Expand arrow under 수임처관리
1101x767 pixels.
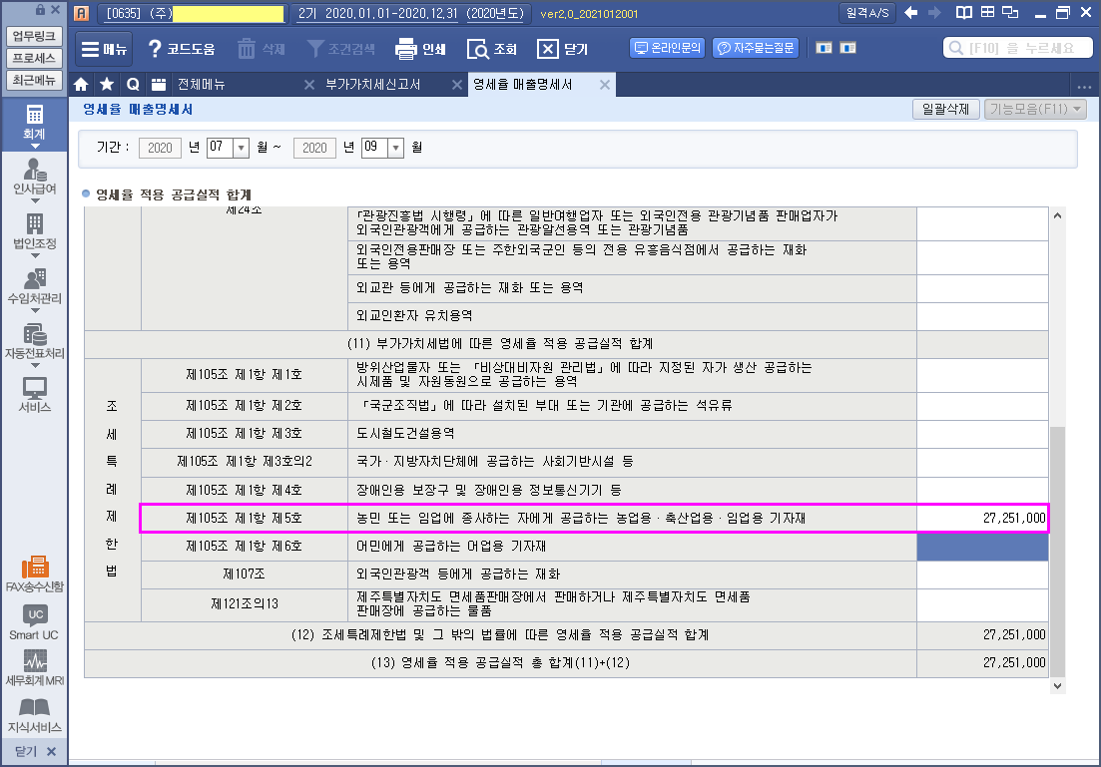pyautogui.click(x=34, y=310)
